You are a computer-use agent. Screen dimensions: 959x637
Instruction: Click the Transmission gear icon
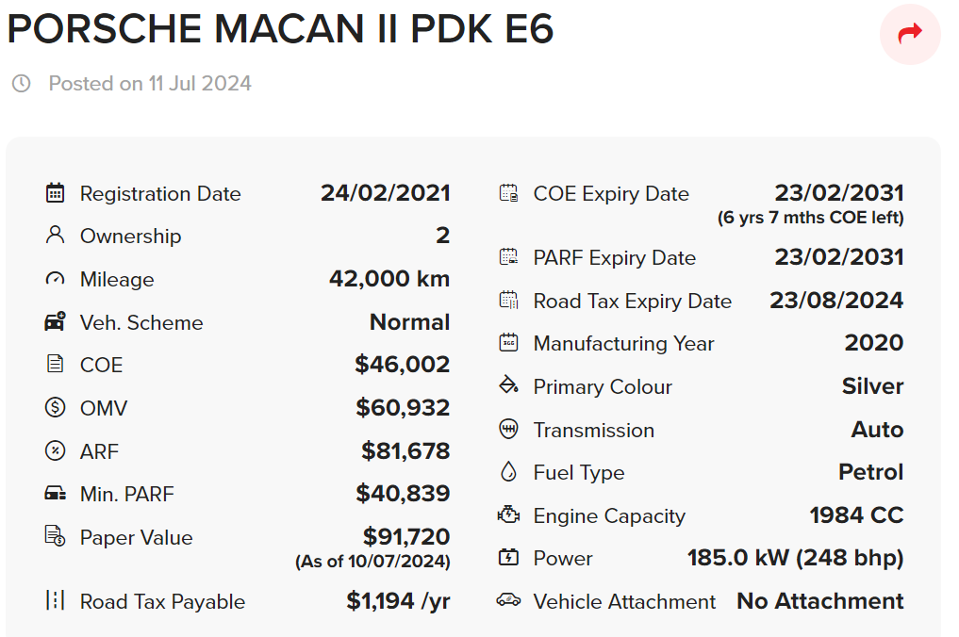[508, 429]
